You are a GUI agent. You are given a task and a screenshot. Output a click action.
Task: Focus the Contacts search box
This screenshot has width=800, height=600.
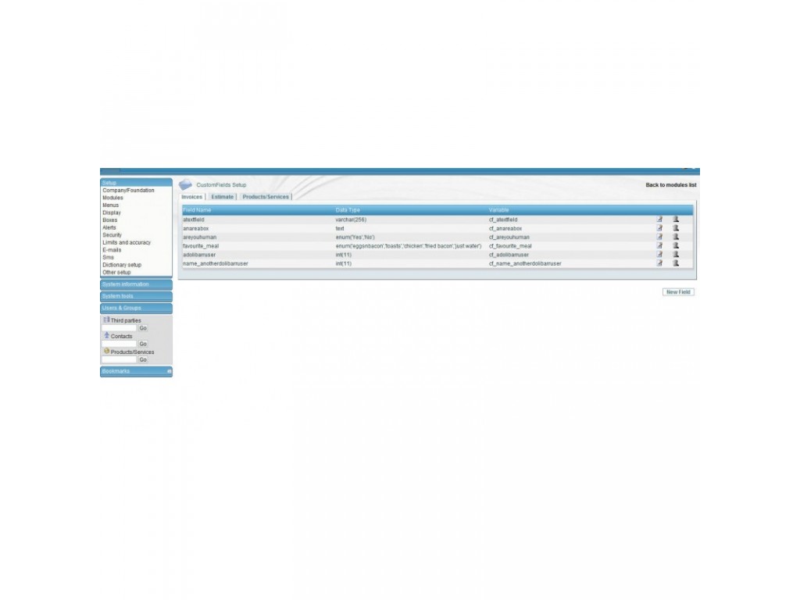point(120,344)
